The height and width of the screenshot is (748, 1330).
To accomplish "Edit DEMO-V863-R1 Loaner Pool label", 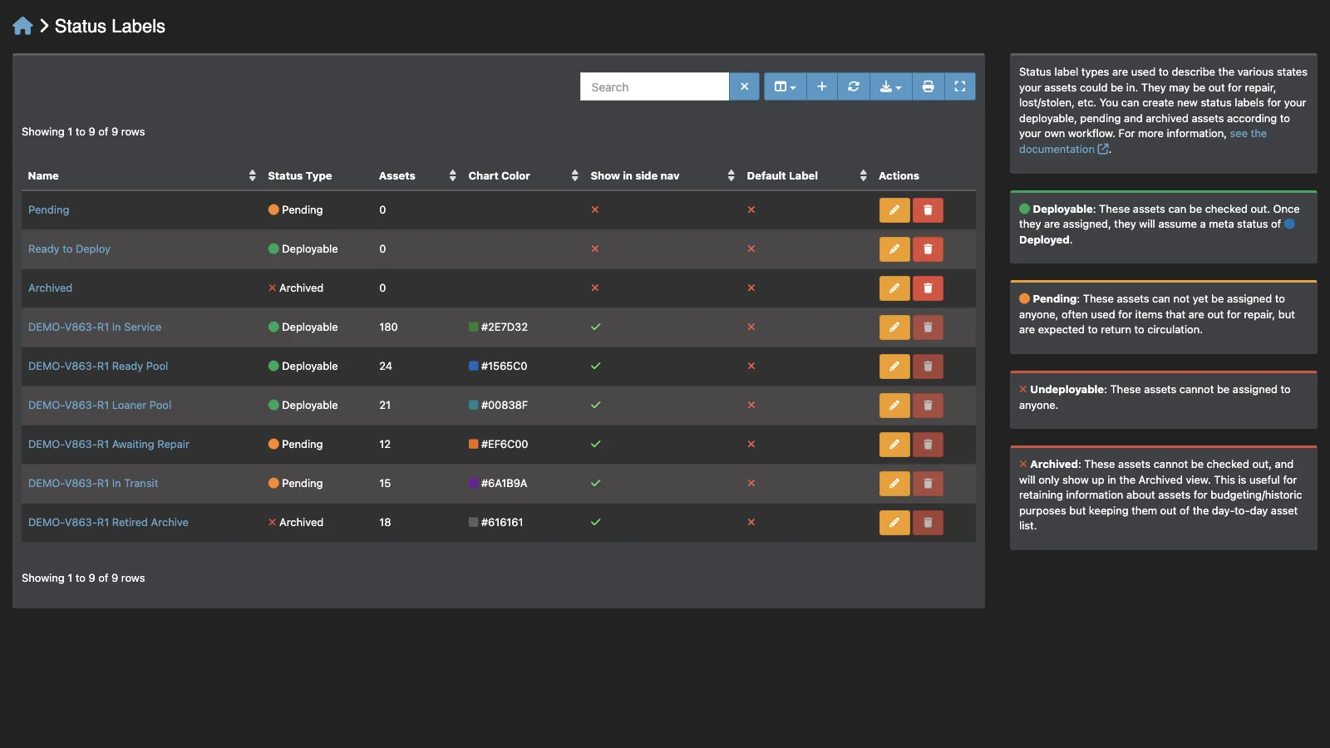I will tap(894, 406).
